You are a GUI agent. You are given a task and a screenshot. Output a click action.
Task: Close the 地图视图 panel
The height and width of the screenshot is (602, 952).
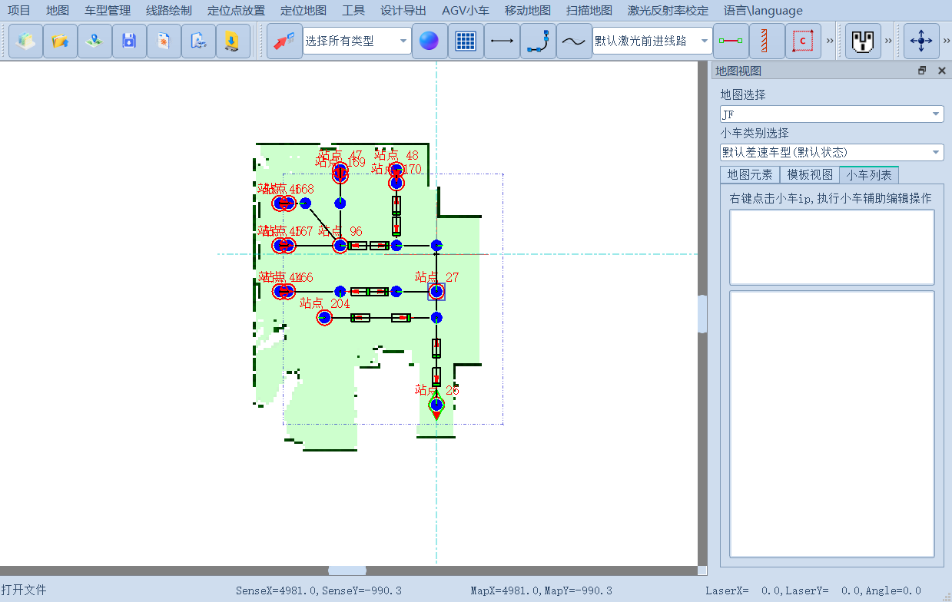[x=941, y=71]
